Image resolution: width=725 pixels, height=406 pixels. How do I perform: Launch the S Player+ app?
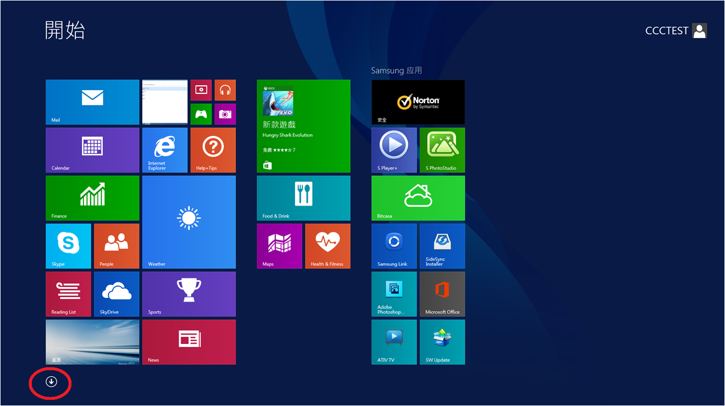(x=394, y=150)
